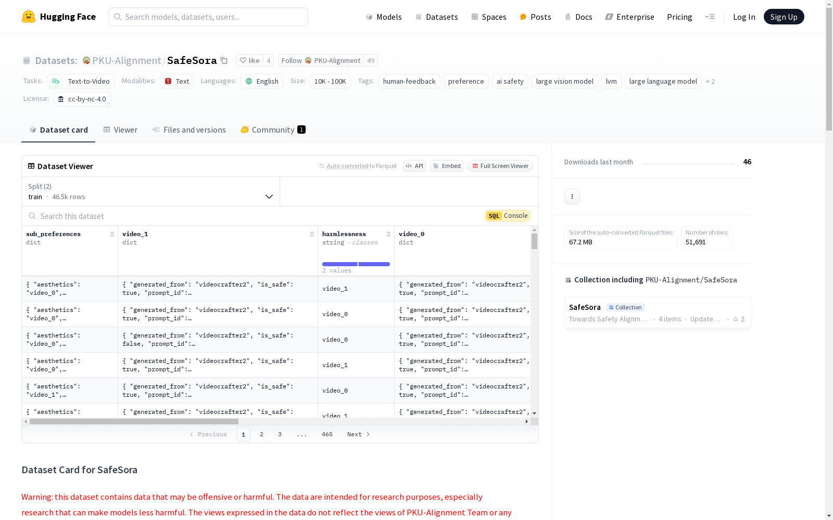Click the table vertical scrollbar thumb
Viewport: 833px width, 520px height.
[x=534, y=241]
